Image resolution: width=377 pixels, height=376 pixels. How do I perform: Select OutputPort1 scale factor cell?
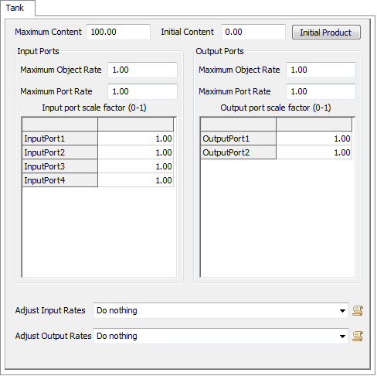coord(314,138)
